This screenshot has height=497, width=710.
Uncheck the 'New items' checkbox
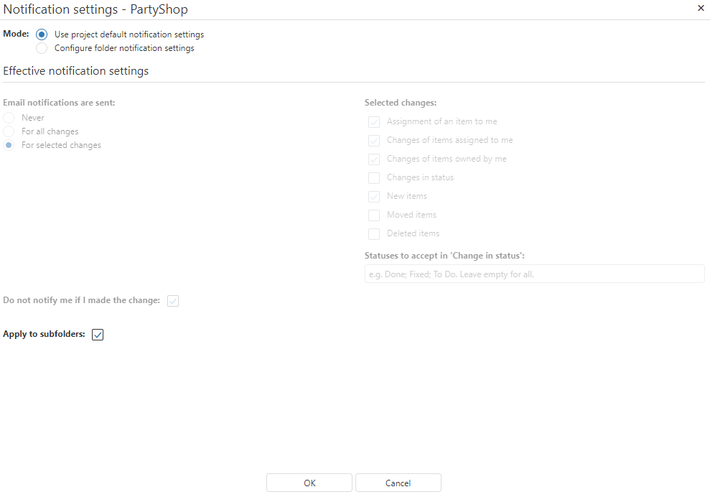[374, 197]
